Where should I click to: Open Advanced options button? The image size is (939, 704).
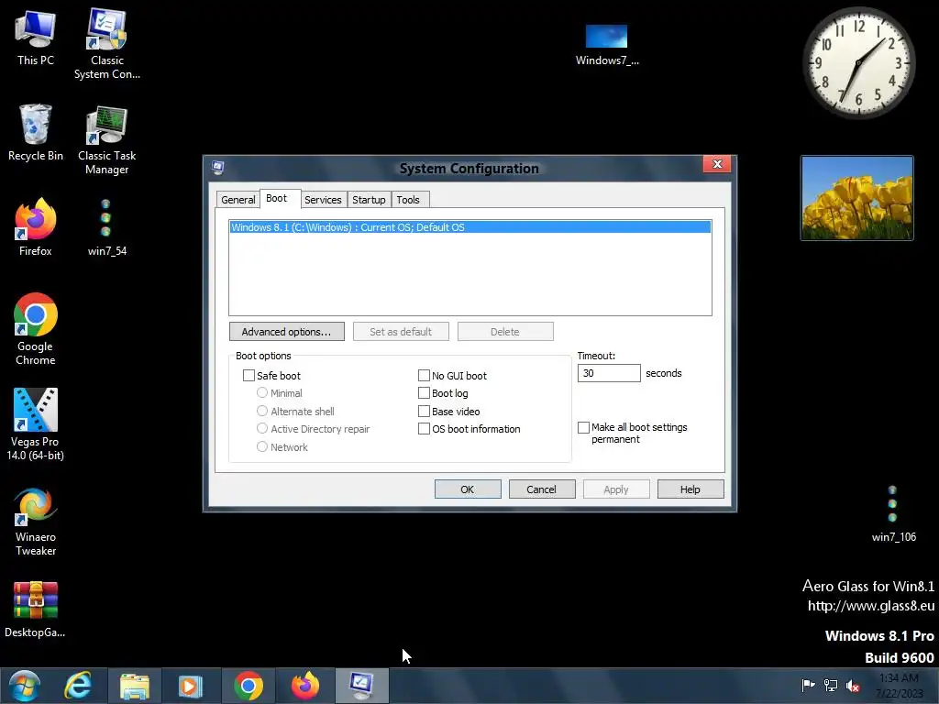(286, 332)
